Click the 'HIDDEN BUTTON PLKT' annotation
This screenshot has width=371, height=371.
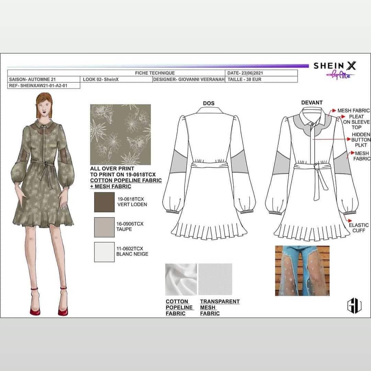[361, 139]
